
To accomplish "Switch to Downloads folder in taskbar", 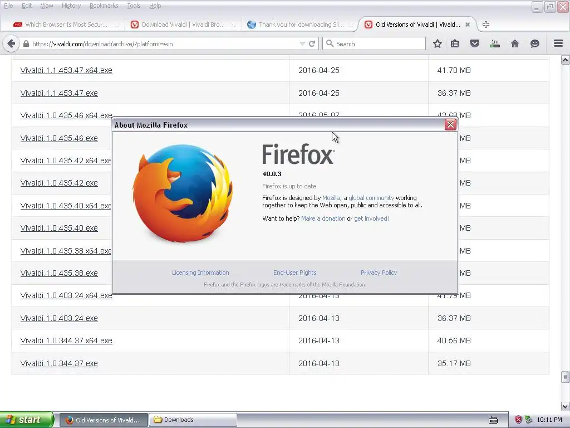I will (193, 420).
